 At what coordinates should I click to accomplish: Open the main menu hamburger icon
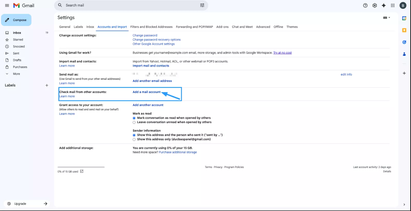point(7,5)
